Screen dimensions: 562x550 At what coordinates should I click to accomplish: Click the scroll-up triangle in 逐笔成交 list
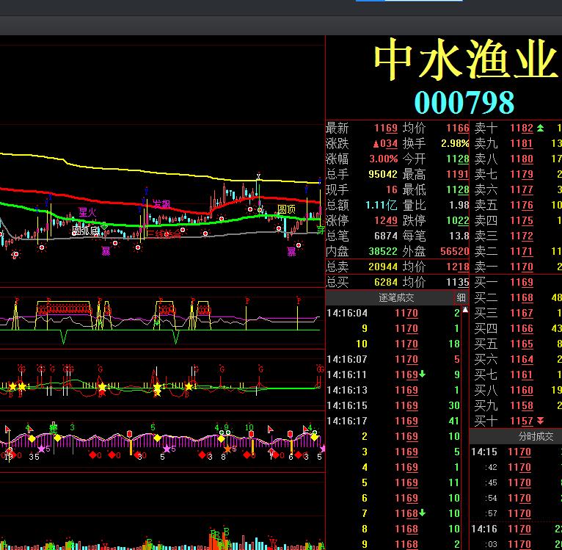(465, 310)
